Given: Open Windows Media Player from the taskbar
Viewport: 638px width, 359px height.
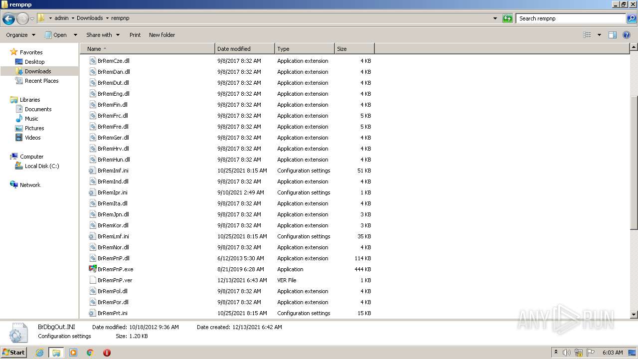Looking at the screenshot, I should [x=73, y=353].
